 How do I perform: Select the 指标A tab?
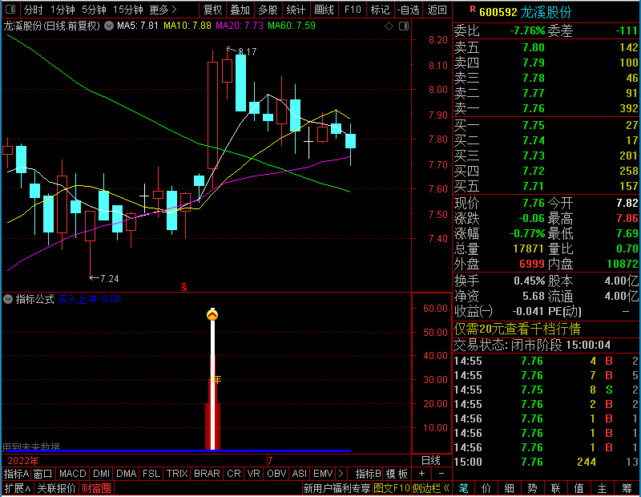click(16, 474)
